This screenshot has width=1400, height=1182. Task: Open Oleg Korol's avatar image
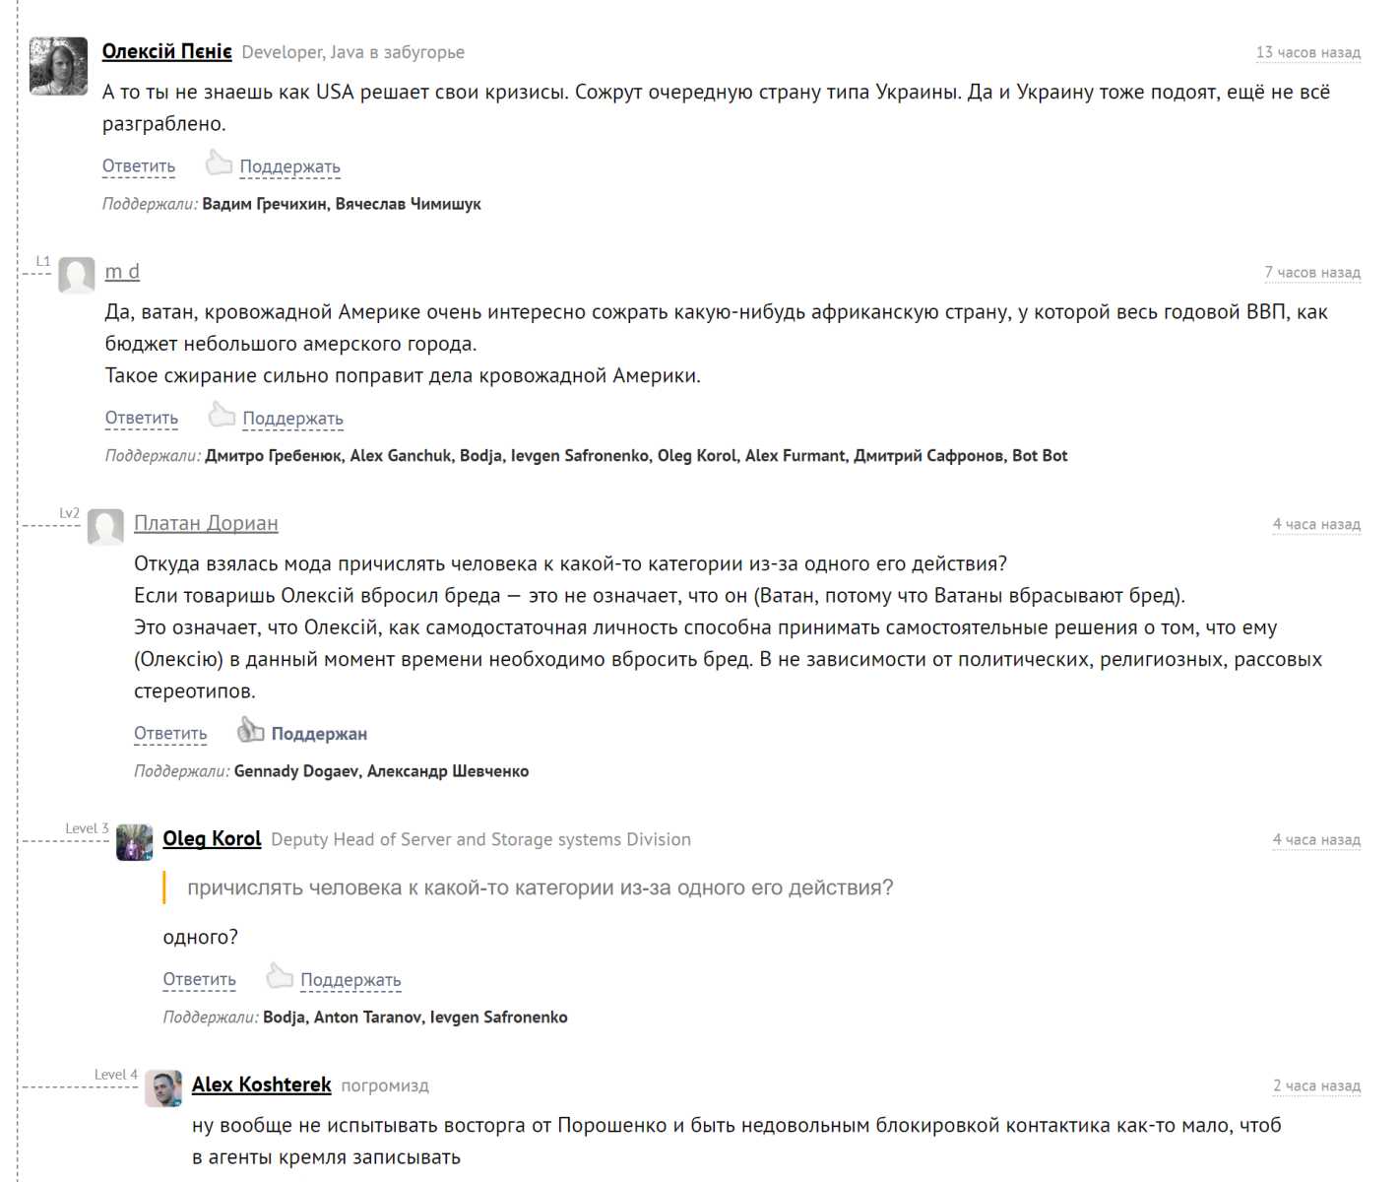pos(133,844)
